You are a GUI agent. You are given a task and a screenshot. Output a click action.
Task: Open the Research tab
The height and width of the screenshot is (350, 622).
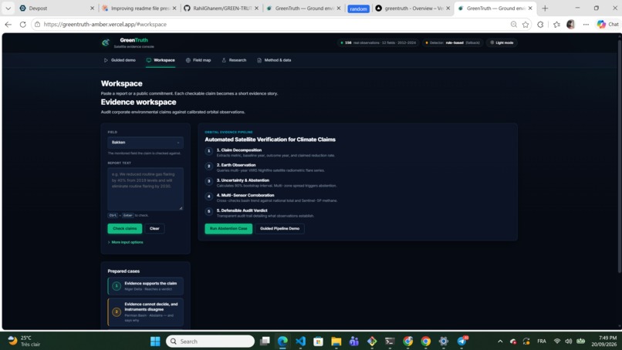pyautogui.click(x=234, y=60)
